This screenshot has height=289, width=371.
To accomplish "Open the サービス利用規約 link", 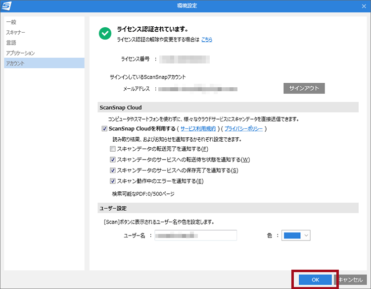I will (198, 128).
